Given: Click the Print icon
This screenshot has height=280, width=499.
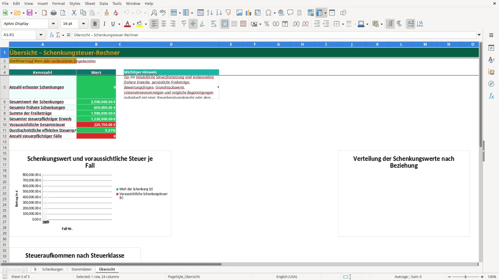Looking at the screenshot, I should tap(54, 13).
